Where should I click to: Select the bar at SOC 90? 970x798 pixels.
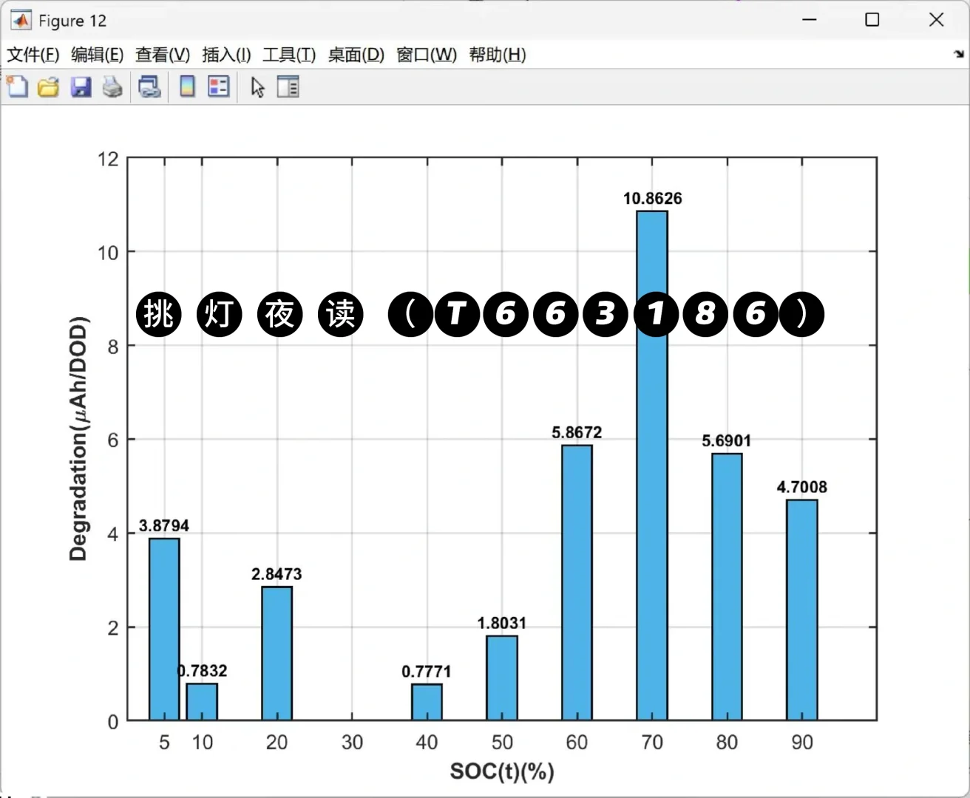pos(802,610)
